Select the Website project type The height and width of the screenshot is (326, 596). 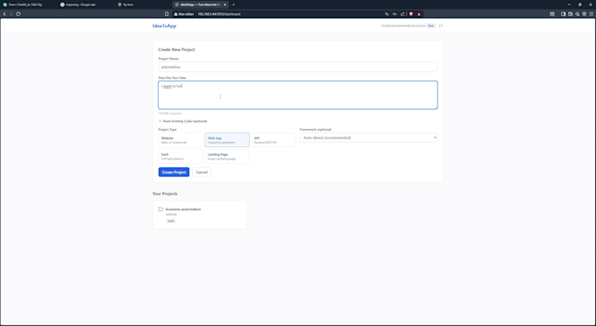(181, 140)
